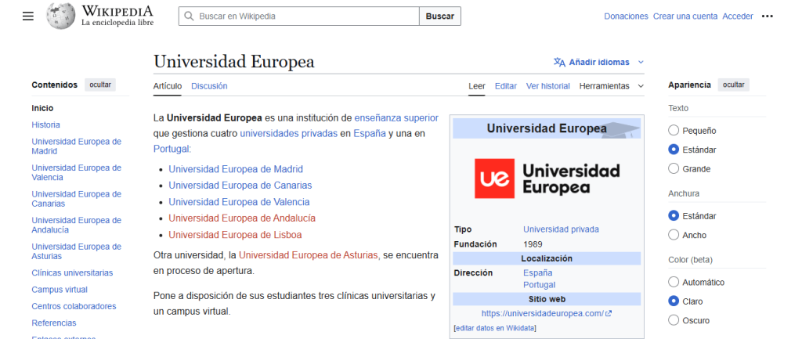The height and width of the screenshot is (339, 802).
Task: Click the Acceder login link
Action: [738, 16]
